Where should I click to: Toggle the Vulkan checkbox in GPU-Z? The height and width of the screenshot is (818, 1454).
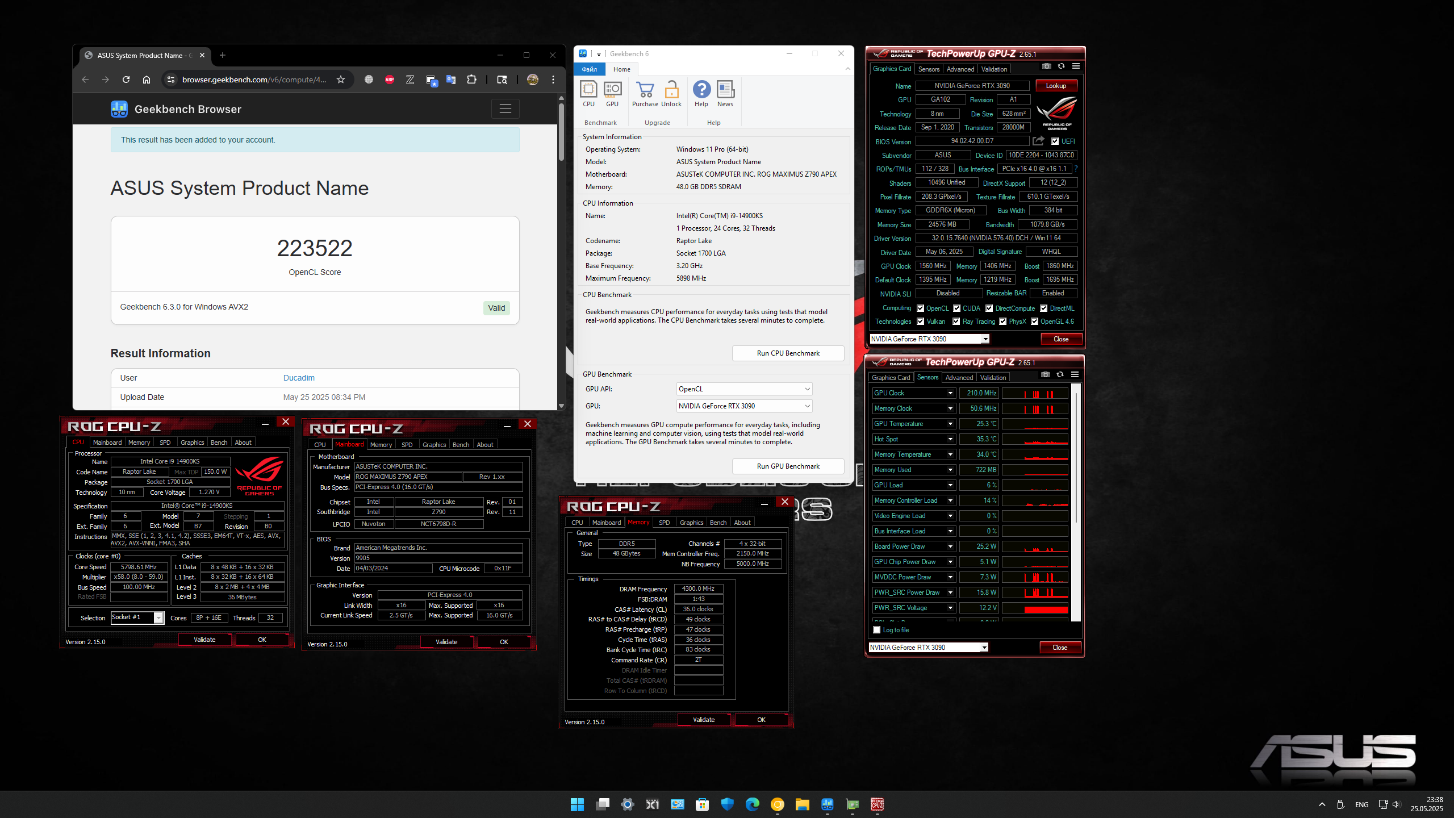pyautogui.click(x=921, y=322)
